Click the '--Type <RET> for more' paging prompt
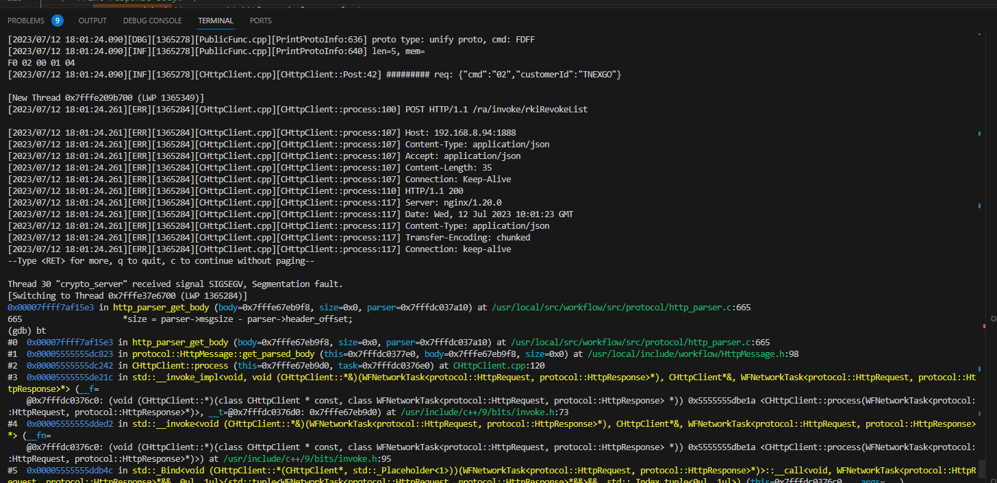The image size is (997, 483). pos(161,261)
